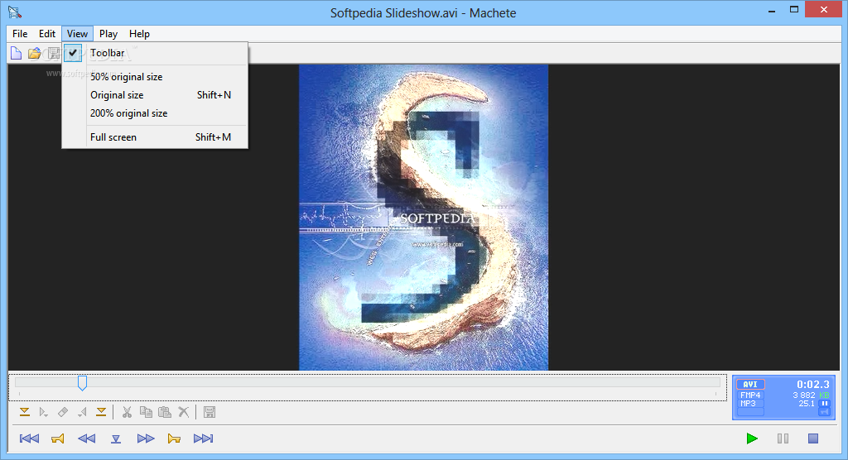Maximize the Machete window
Viewport: 848px width, 460px height.
pos(794,9)
